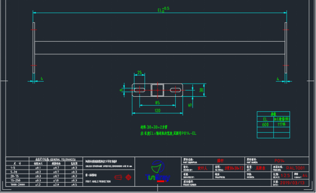This screenshot has height=193, width=316.
Task: Select the RAL7001 finish text
Action: click(295, 168)
